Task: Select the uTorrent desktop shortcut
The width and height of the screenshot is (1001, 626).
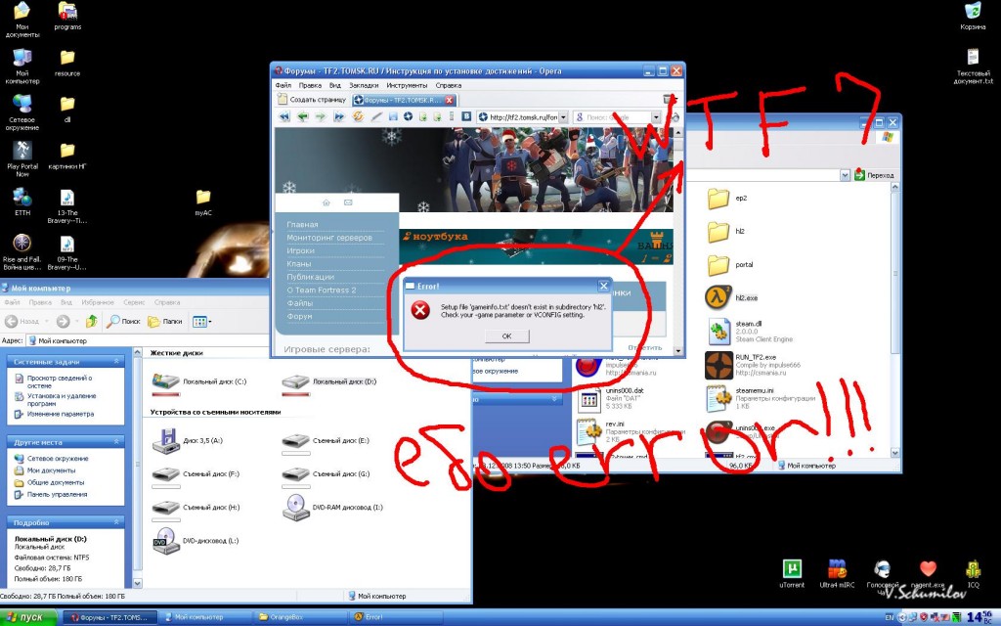Action: click(x=792, y=568)
